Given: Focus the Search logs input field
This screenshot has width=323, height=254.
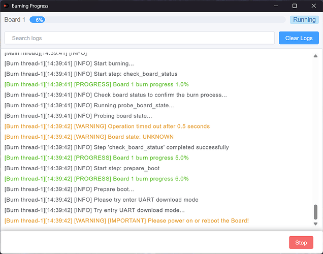Looking at the screenshot, I should click(140, 38).
